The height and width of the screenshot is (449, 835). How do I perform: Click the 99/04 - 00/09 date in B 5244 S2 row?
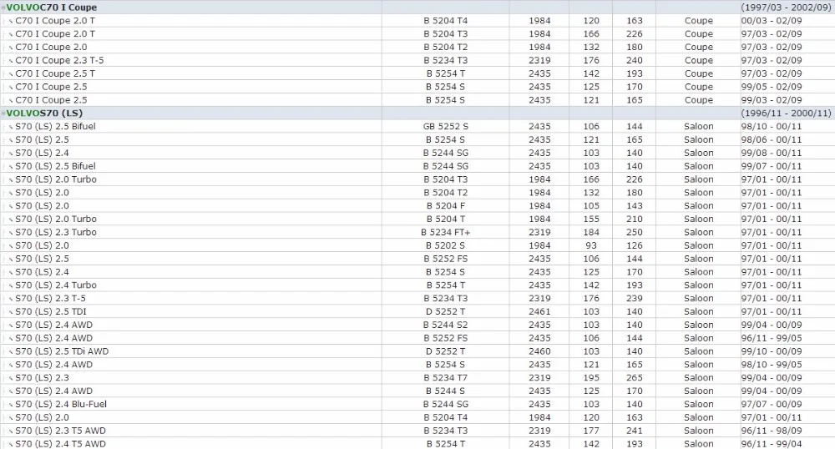771,325
